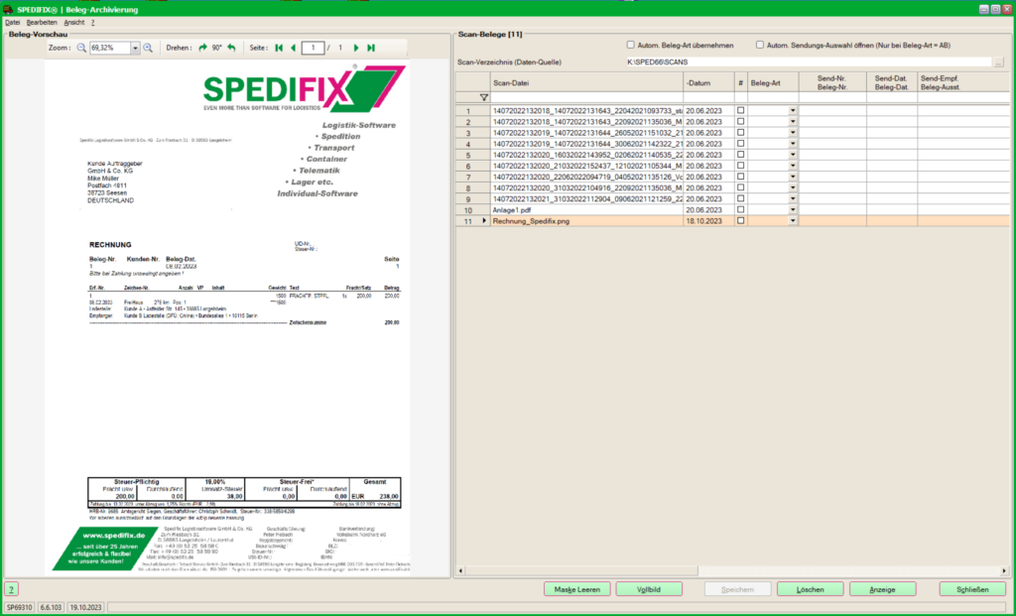Sort by the Scan-Datei column header
1016x616 pixels.
586,83
